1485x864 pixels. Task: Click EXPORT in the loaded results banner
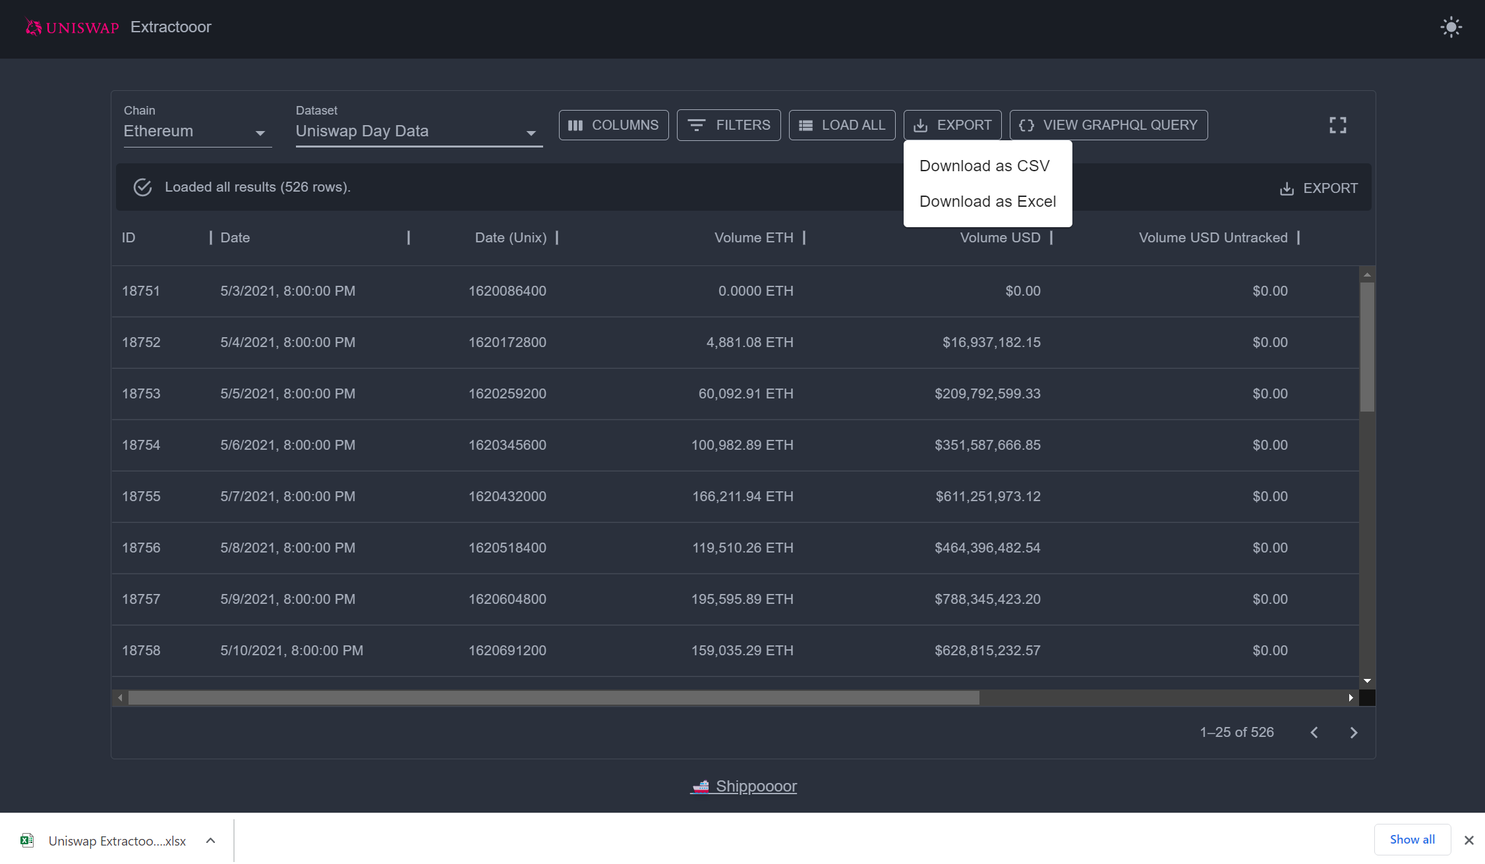[1318, 188]
